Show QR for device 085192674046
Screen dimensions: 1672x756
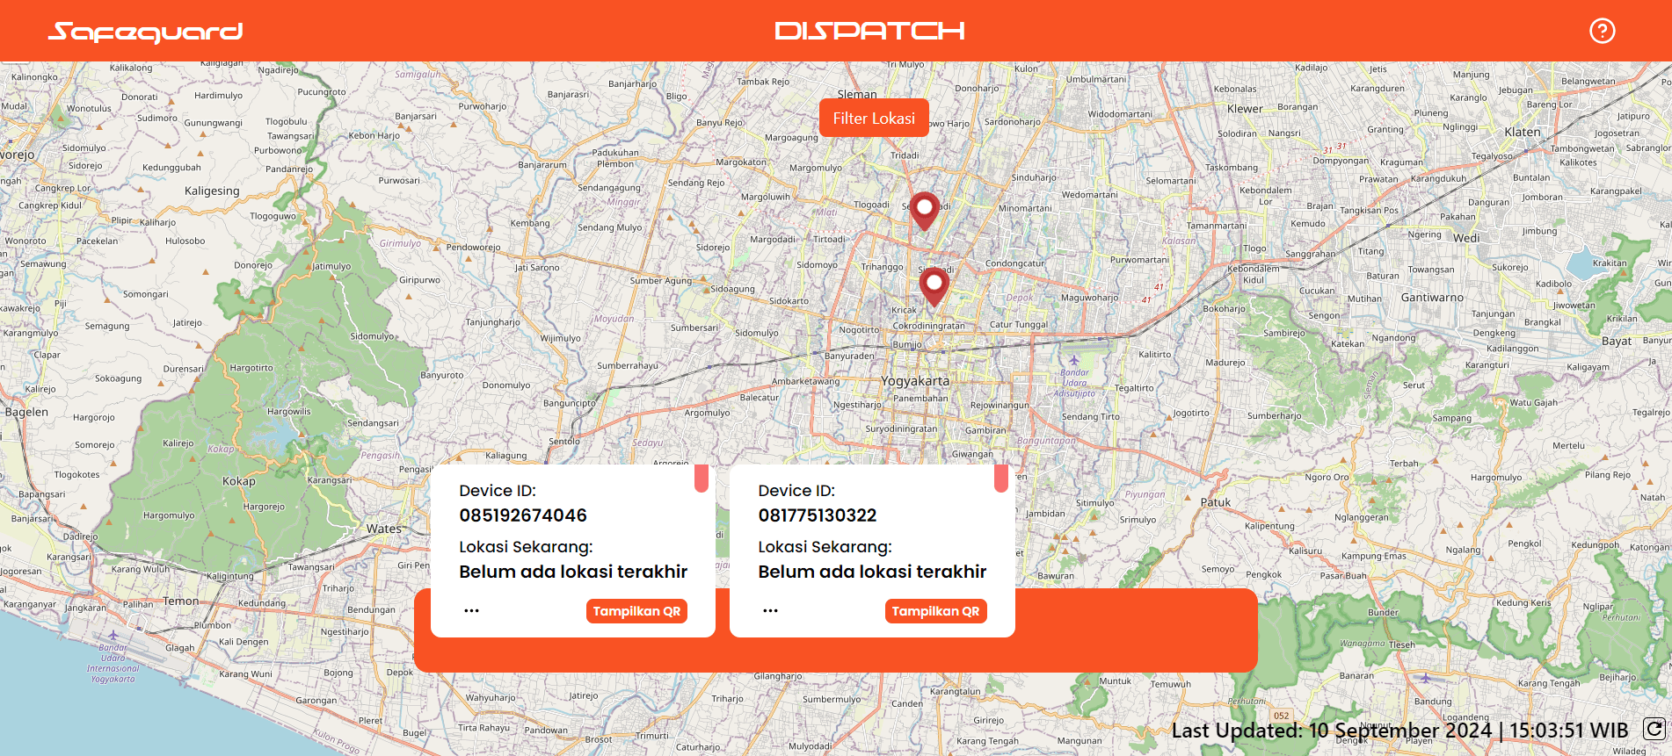point(636,611)
